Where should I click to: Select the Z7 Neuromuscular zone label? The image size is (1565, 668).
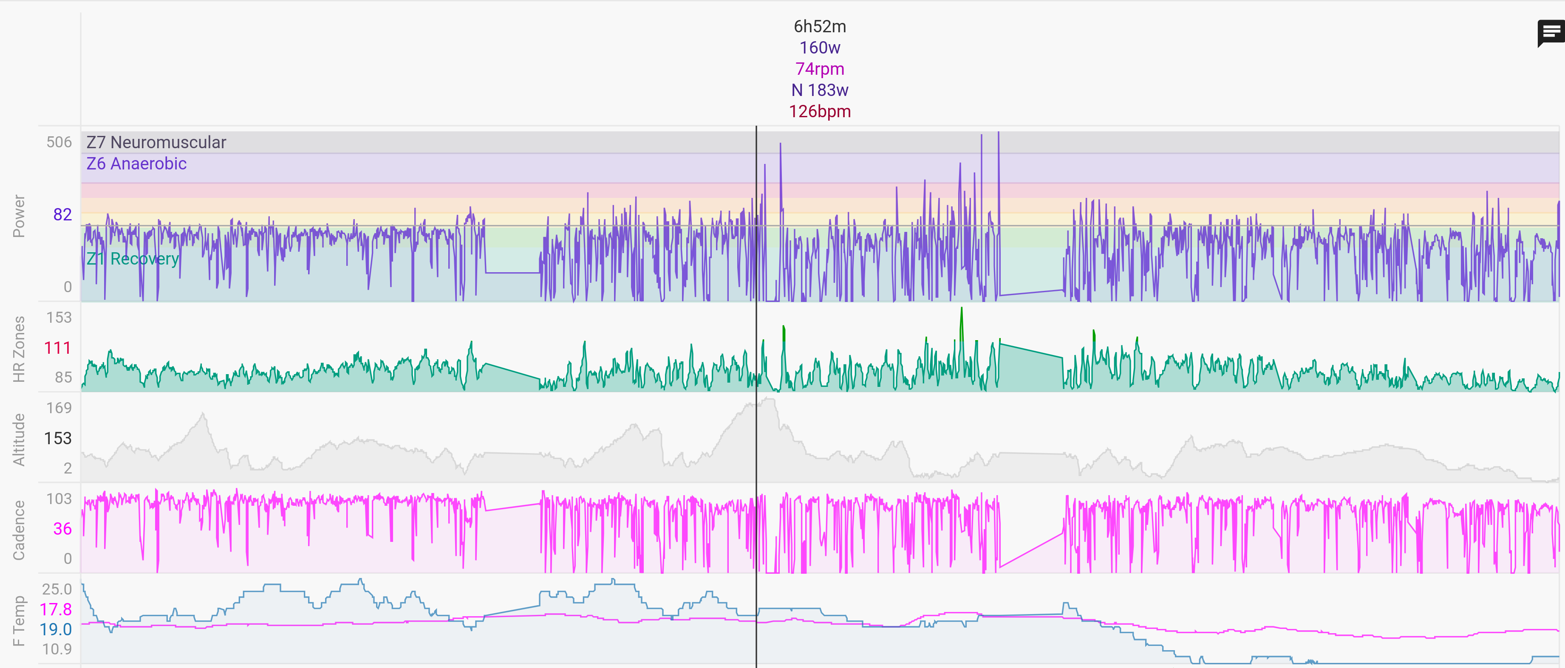click(156, 142)
